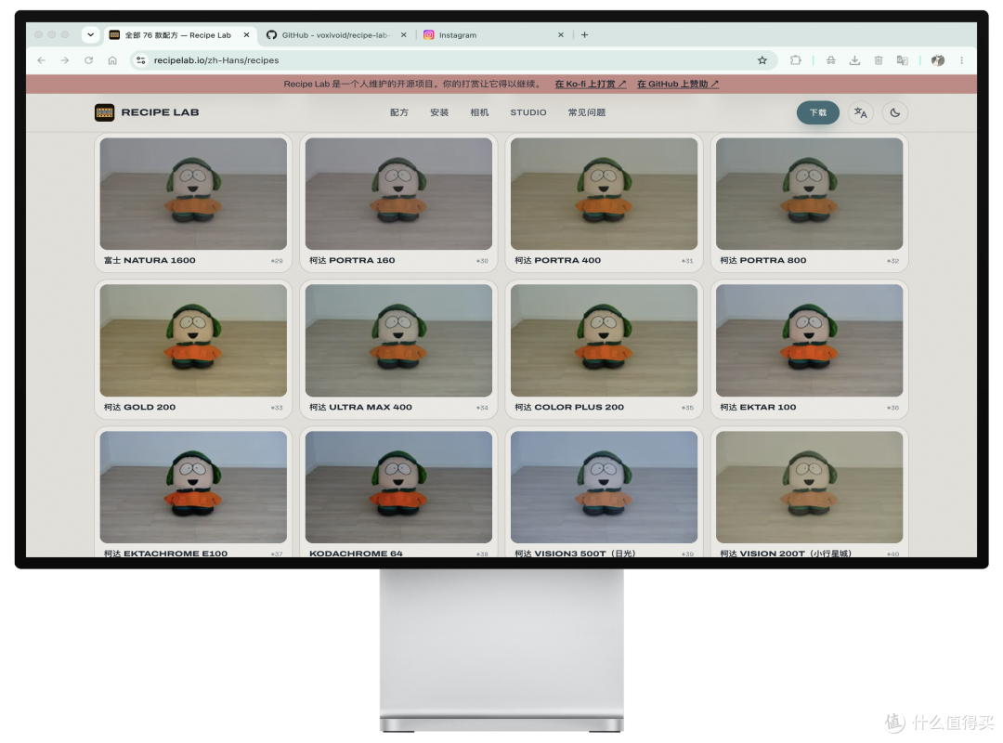The width and height of the screenshot is (1003, 743).
Task: Open the browser downloads tray icon
Action: (x=854, y=60)
